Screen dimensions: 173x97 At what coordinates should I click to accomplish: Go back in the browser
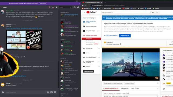tap(83, 5)
